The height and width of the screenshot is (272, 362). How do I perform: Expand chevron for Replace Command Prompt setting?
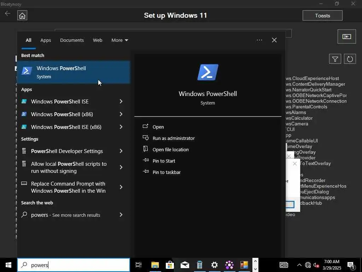coord(121,187)
